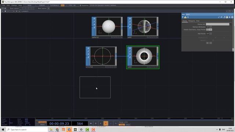Toggle bypass flag on add1 node
This screenshot has width=235, height=132.
pos(130,51)
